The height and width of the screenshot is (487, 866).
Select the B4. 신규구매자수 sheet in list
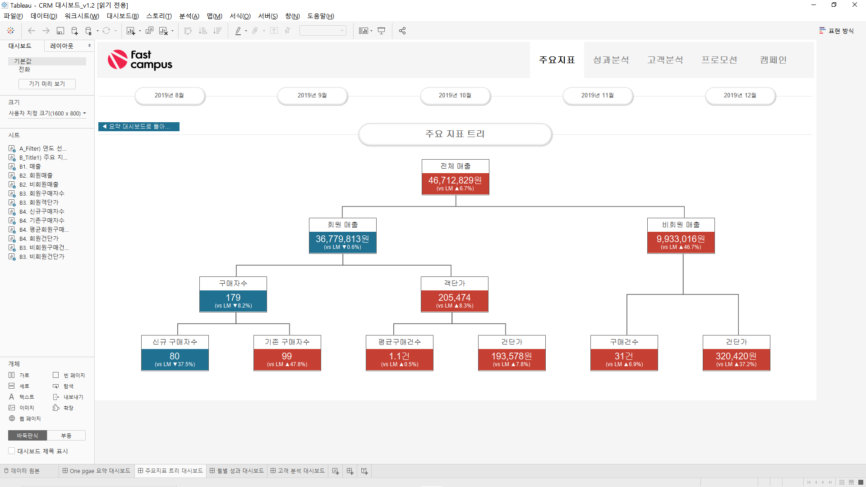pos(41,211)
